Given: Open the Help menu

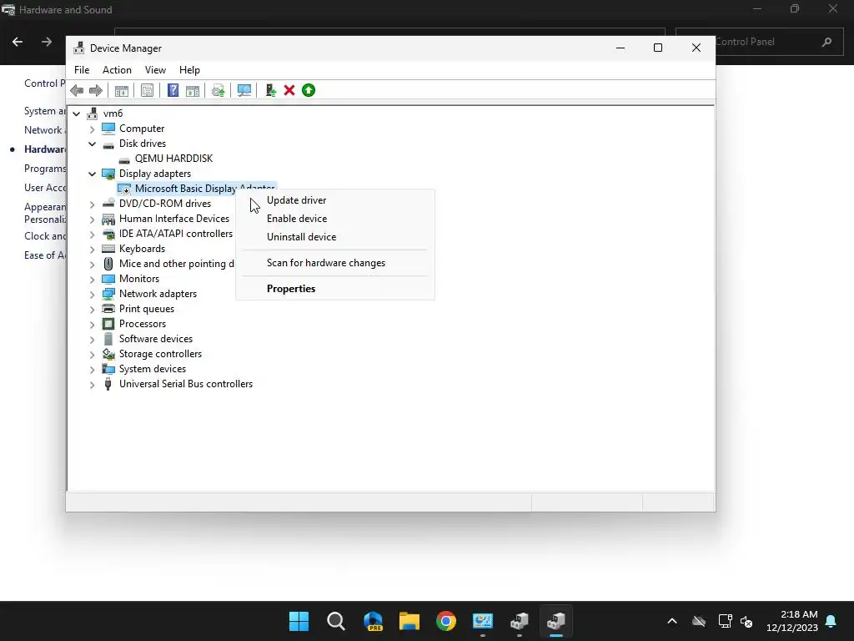Looking at the screenshot, I should tap(189, 70).
